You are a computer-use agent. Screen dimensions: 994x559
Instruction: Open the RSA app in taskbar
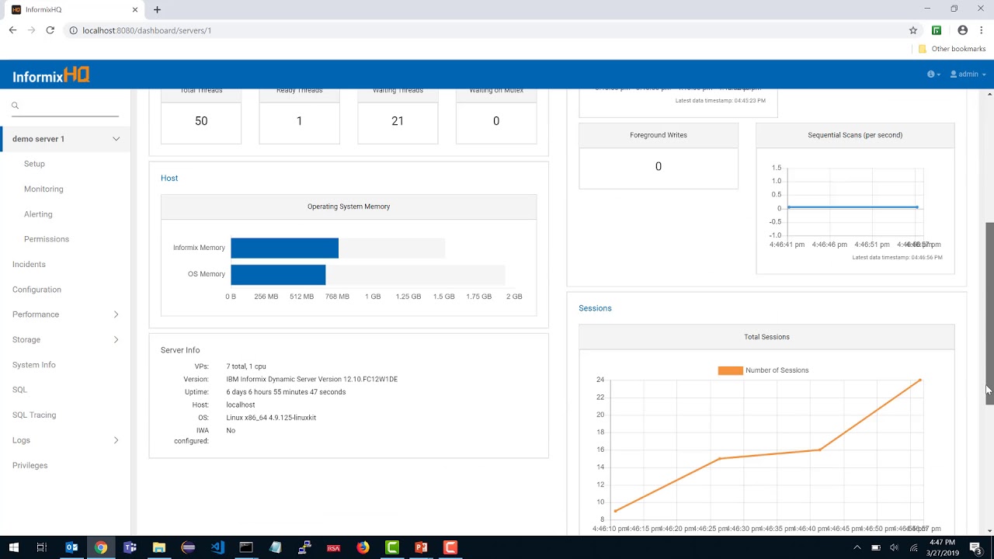(334, 547)
